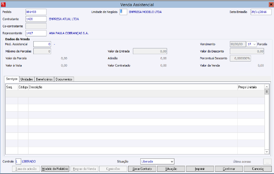The image size is (274, 174).
Task: Click the Cancelar button
Action: pyautogui.click(x=258, y=169)
